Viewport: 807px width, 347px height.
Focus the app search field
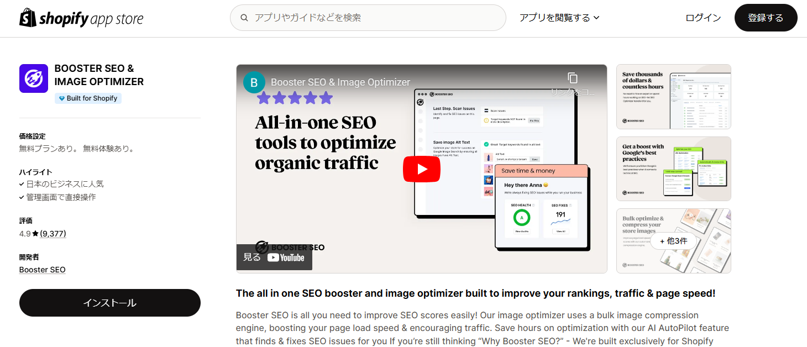pyautogui.click(x=368, y=18)
